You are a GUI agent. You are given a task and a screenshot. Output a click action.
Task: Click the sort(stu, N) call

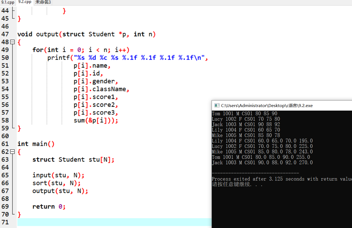pyautogui.click(x=56, y=183)
